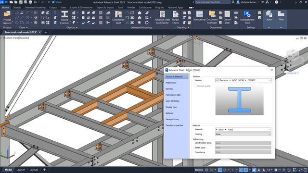Open the Autodesk App Store cart icon
308x173 pixels.
(262, 2)
